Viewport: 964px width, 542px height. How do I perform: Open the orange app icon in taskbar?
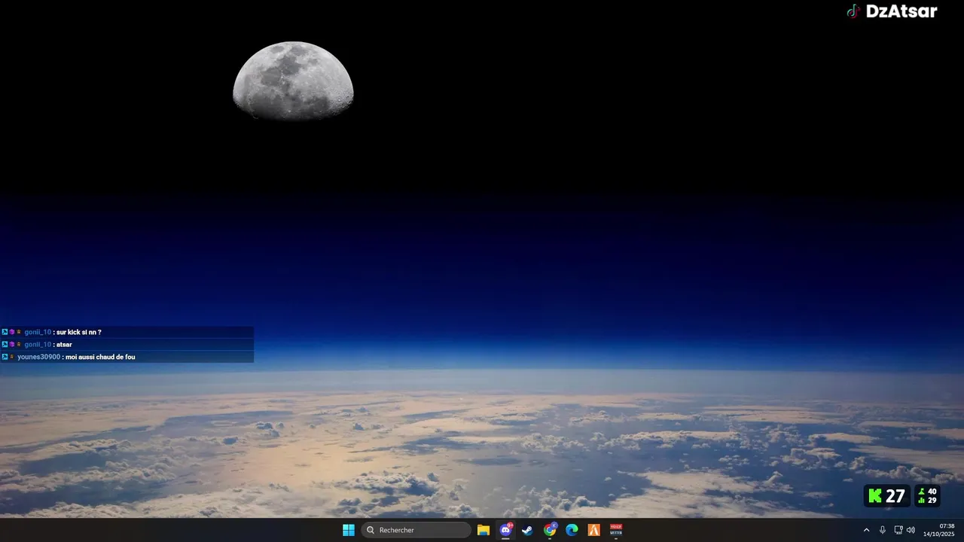(x=594, y=530)
